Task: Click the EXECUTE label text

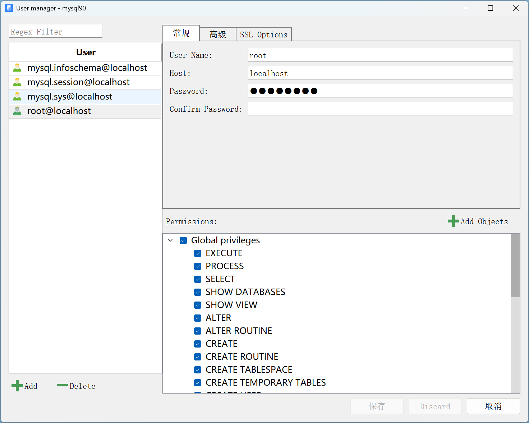Action: (224, 253)
